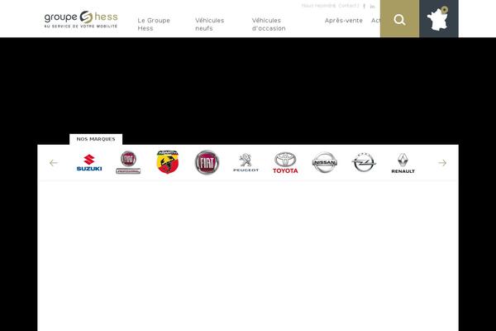
Task: Open the Groupe Hess LinkedIn icon
Action: click(x=372, y=7)
